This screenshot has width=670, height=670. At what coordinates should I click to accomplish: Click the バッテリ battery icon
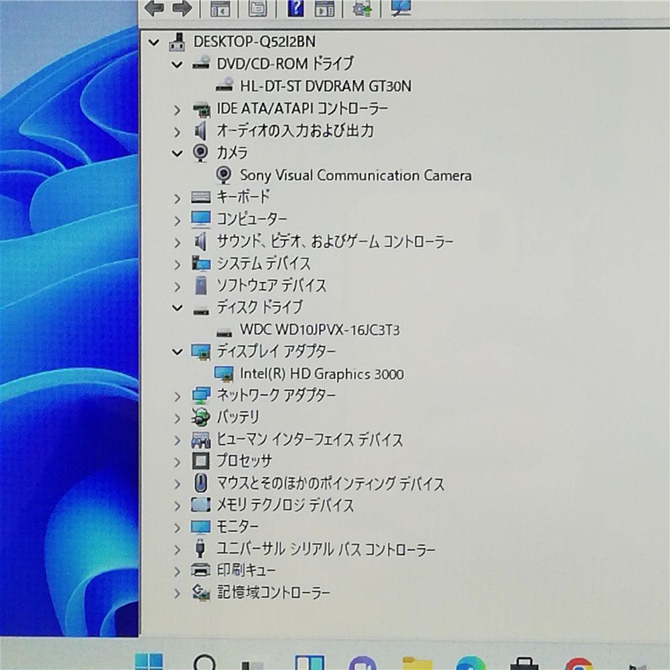200,417
